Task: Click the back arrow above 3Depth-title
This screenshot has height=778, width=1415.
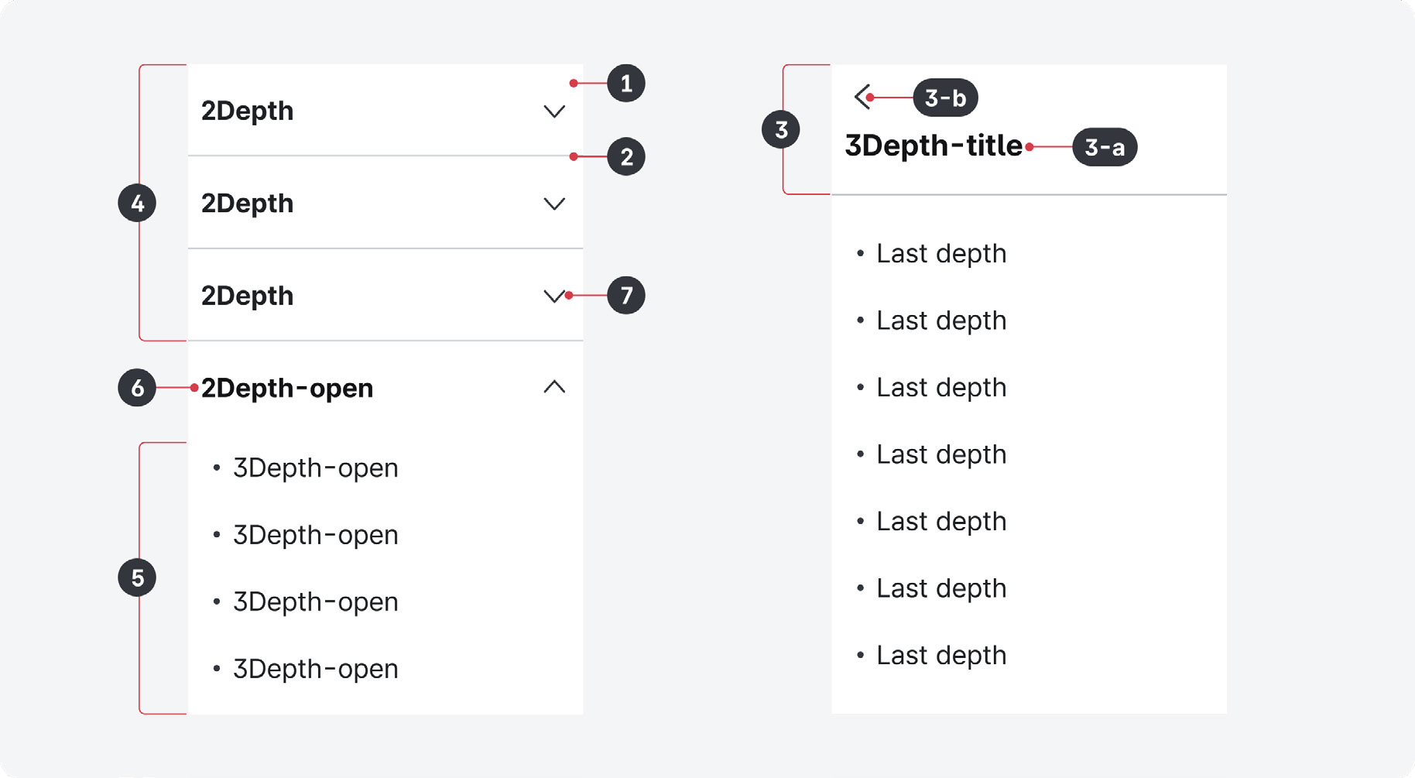Action: click(x=862, y=97)
